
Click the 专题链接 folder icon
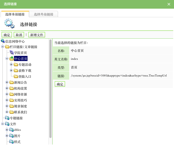pos(7,118)
